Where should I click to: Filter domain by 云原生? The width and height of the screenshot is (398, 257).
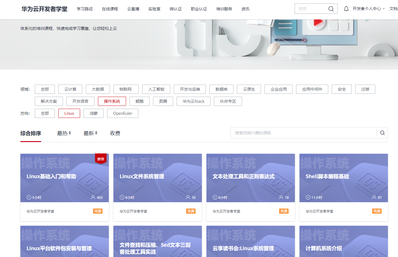(249, 89)
